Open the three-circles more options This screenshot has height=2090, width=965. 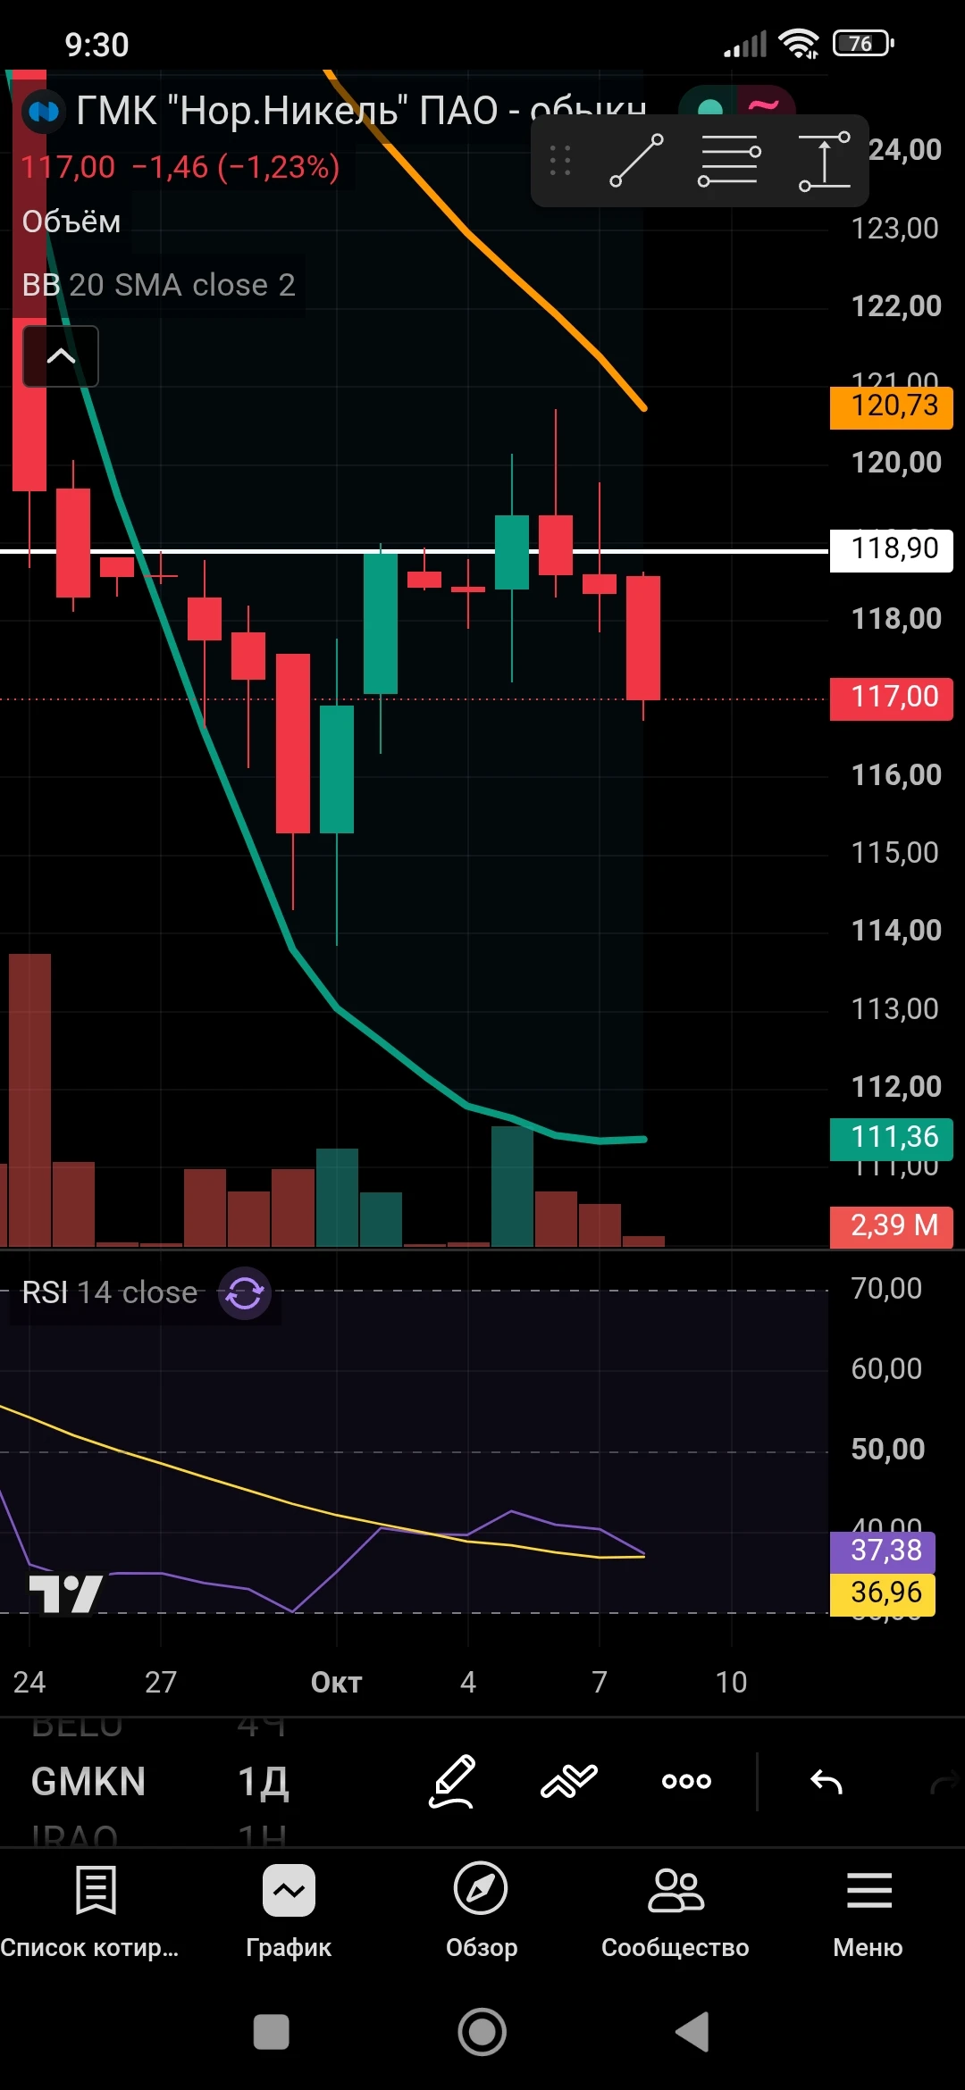tap(686, 1781)
